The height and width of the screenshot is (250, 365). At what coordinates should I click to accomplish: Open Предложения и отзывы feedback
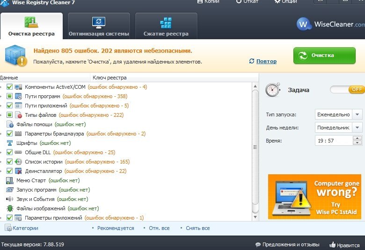coord(287,245)
